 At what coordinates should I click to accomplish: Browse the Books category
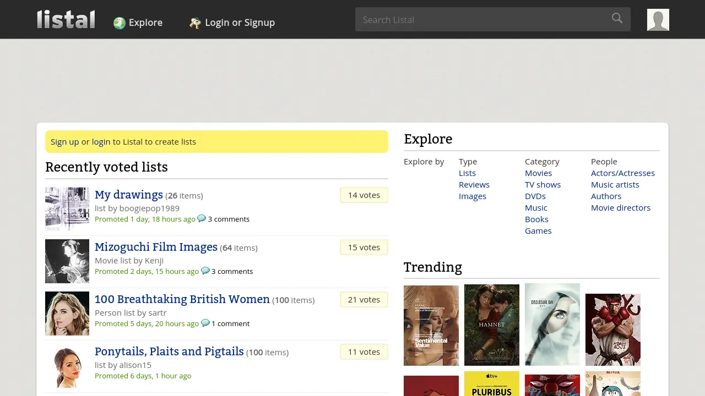coord(536,219)
